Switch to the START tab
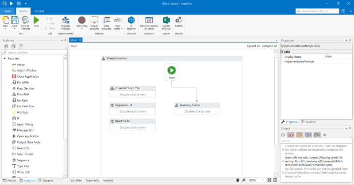354x185 pixels. [x=8, y=11]
